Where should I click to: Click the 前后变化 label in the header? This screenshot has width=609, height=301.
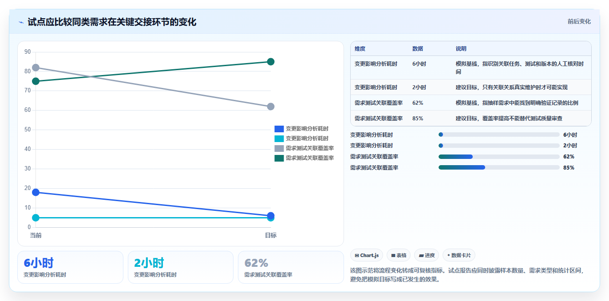579,21
